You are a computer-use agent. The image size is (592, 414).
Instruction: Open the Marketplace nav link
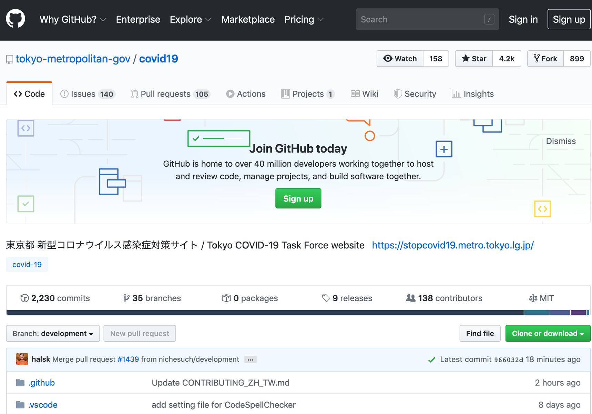pos(248,19)
